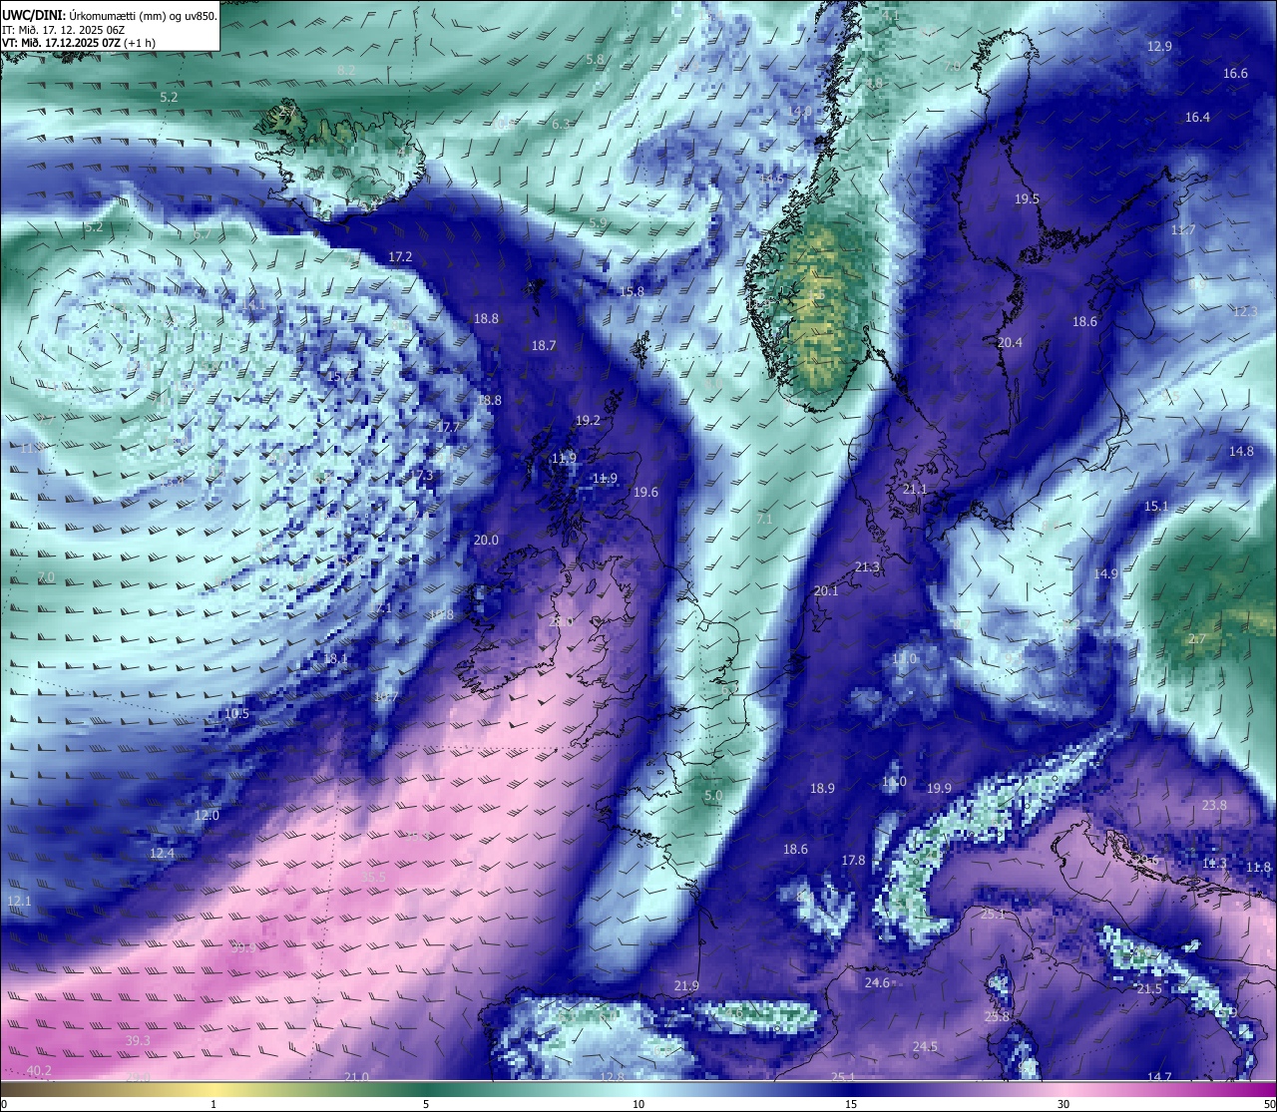Click the color scale tick labeled 50

[x=1268, y=1104]
